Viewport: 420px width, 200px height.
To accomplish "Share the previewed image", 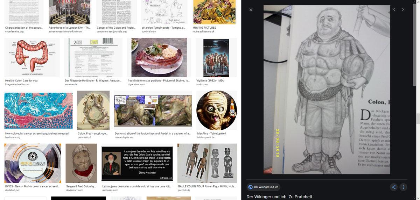I will (x=394, y=187).
